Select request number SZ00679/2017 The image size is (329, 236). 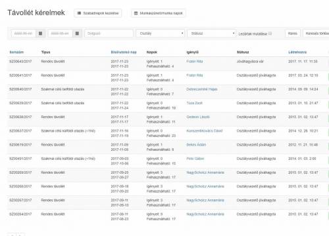pyautogui.click(x=20, y=145)
